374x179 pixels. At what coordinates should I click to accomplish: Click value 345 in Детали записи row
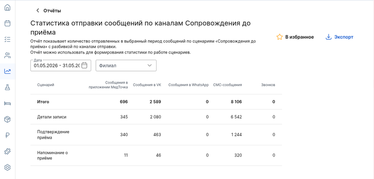(x=124, y=117)
